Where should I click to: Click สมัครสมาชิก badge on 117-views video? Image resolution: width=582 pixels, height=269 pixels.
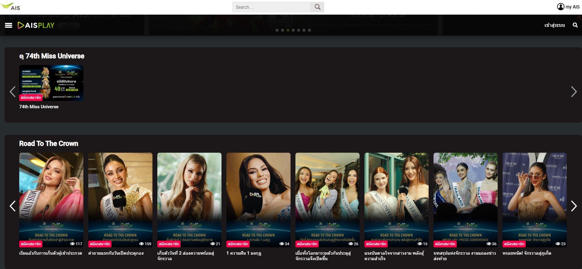point(31,244)
